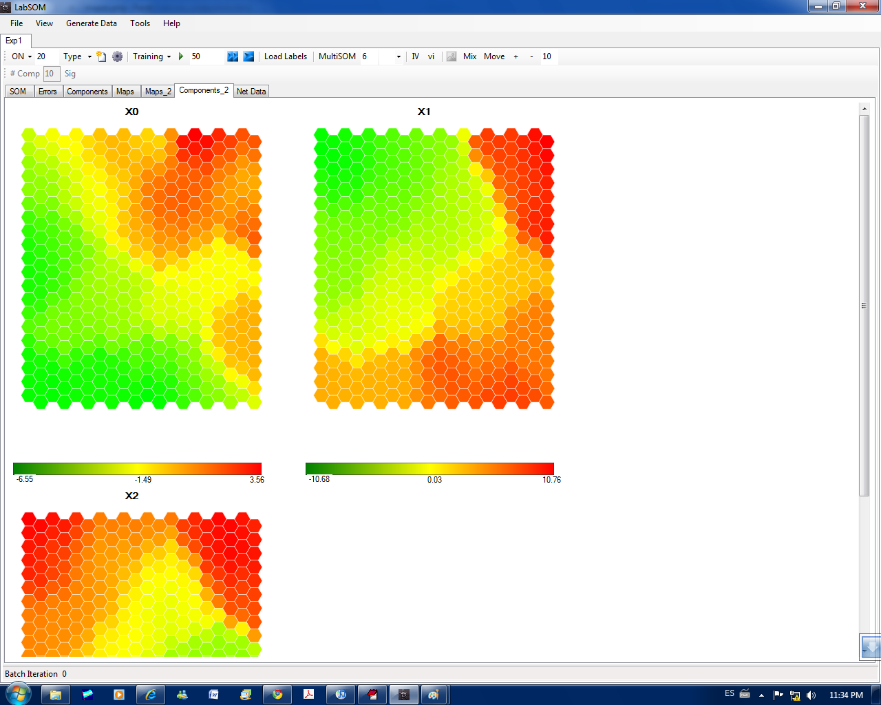This screenshot has height=705, width=881.
Task: Open the Generate Data menu
Action: [92, 23]
